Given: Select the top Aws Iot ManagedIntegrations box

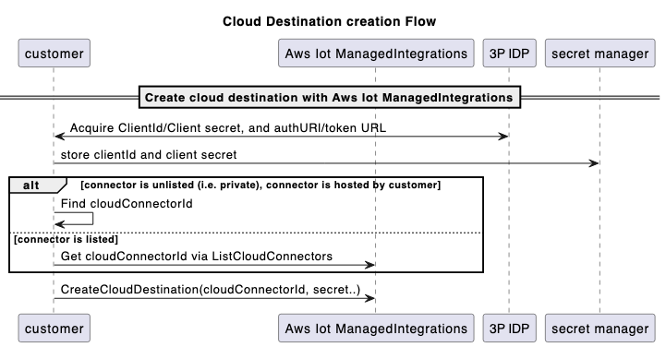Looking at the screenshot, I should point(376,54).
